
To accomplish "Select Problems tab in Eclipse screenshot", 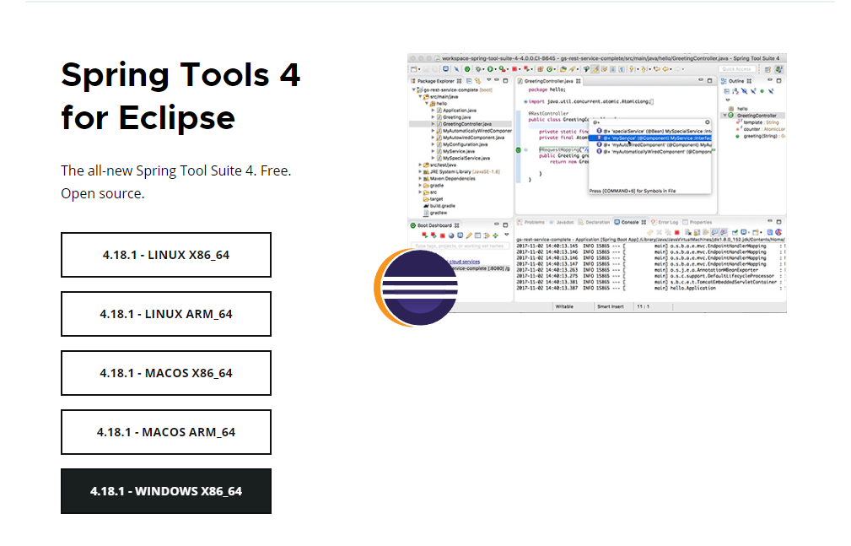I will tap(531, 222).
